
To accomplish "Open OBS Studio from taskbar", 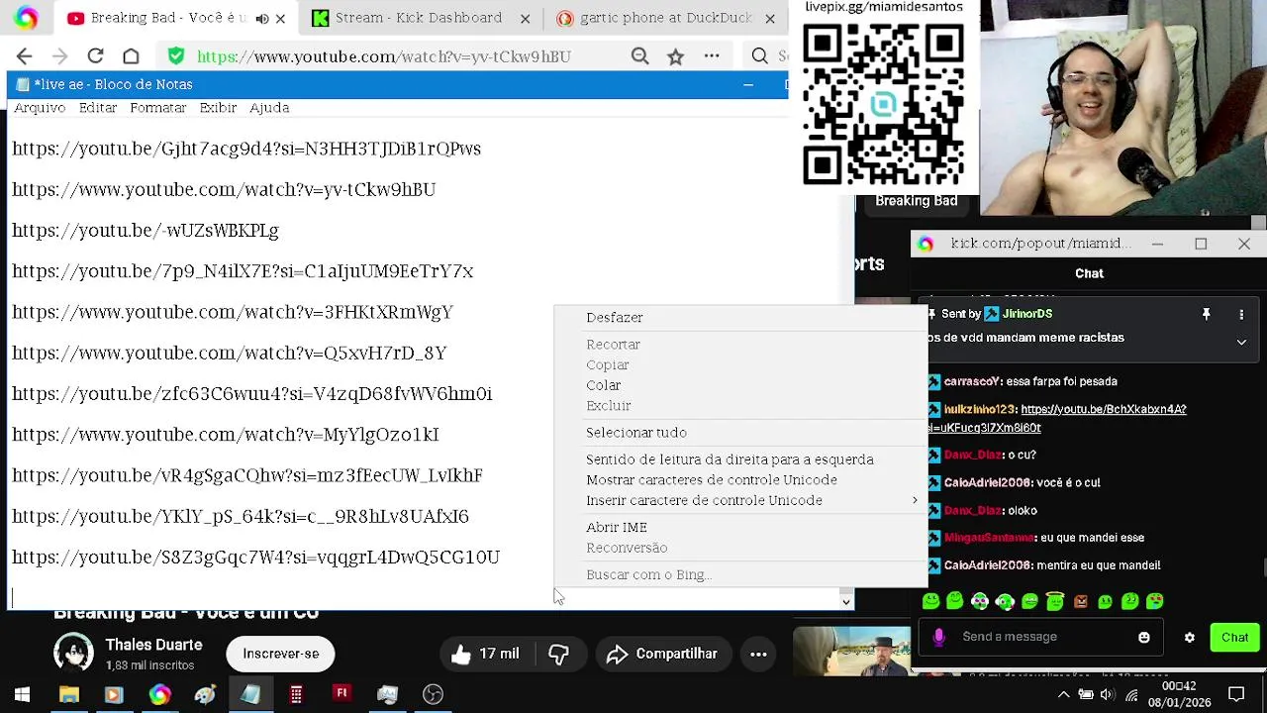I will click(433, 694).
